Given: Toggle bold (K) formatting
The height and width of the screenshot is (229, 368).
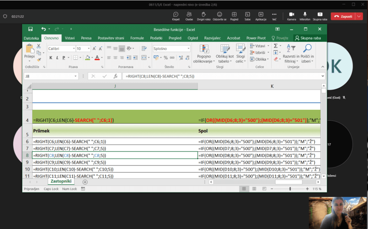Looking at the screenshot, I should coord(51,57).
